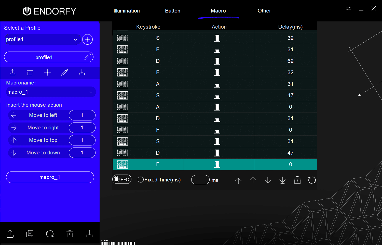Click the fixed time ms input field
This screenshot has width=382, height=245.
pos(200,180)
